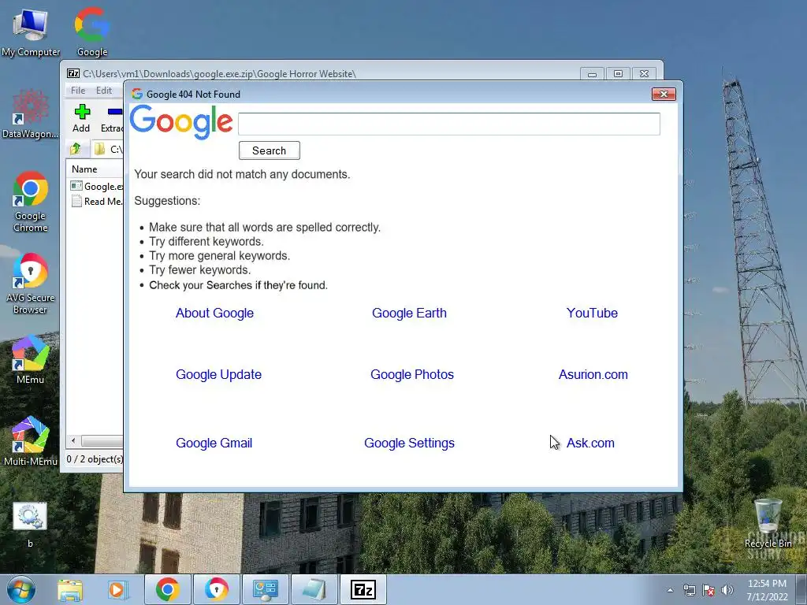
Task: Click the Add button in 7-Zip toolbar
Action: [81, 118]
